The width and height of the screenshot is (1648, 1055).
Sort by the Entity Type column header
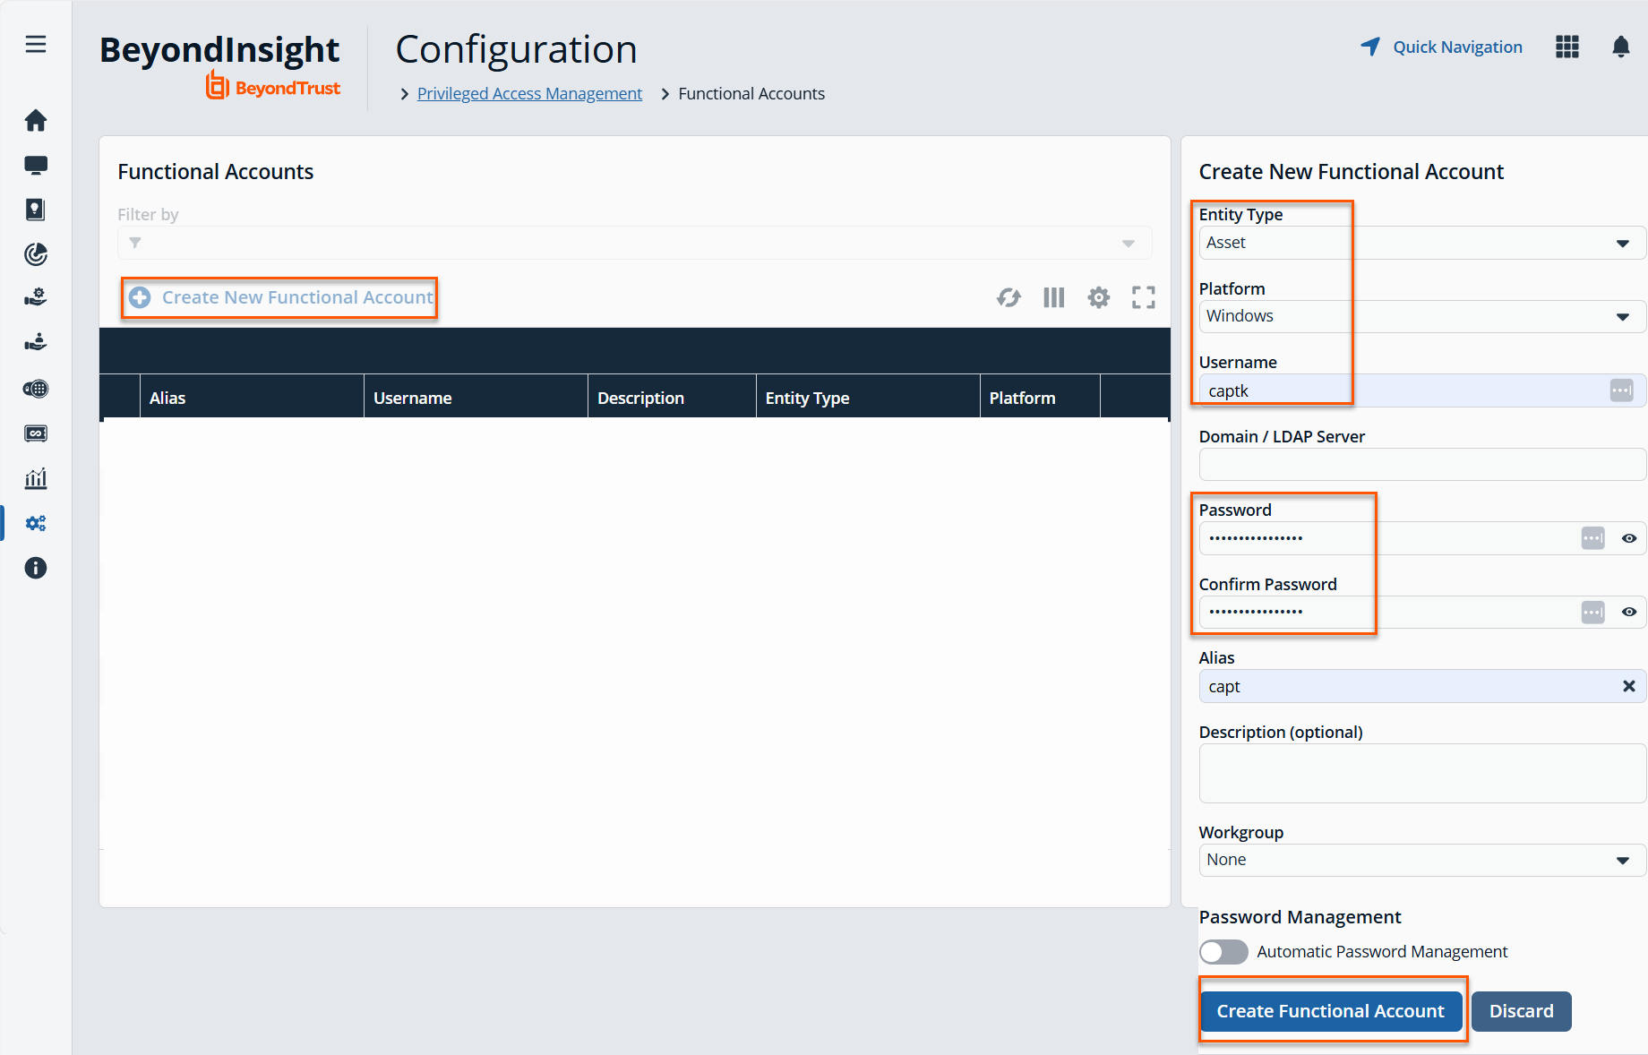tap(868, 398)
